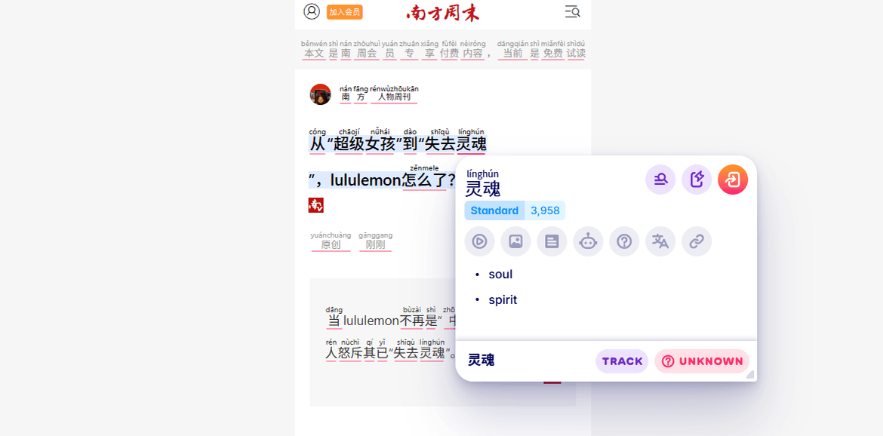Click the question mark help icon
Image resolution: width=883 pixels, height=436 pixels.
624,241
